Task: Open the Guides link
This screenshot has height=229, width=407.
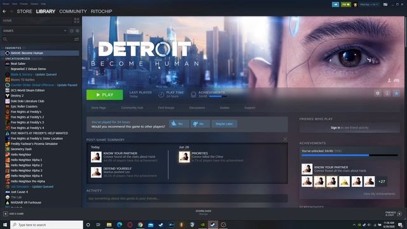Action: [x=224, y=108]
